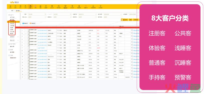Image resolution: width=207 pixels, height=94 pixels.
Task: Select 注册客 in the left sidebar
Action: [11, 30]
